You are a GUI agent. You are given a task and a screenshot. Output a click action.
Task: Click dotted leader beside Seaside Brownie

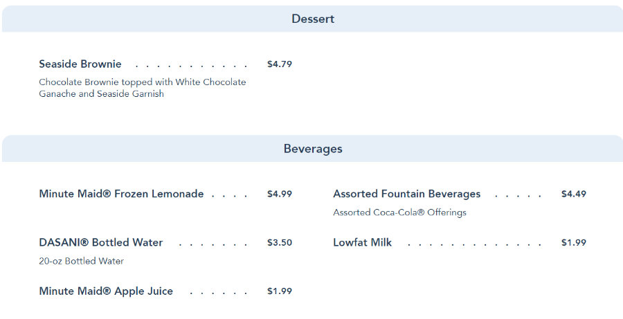click(190, 66)
